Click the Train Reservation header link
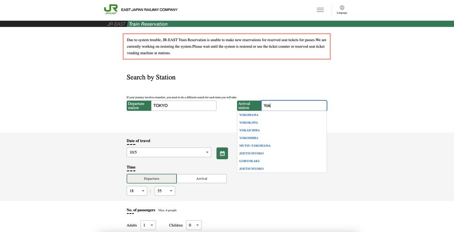454x232 pixels. pos(148,24)
